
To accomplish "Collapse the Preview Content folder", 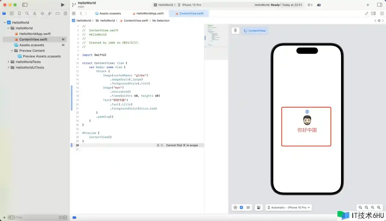I will click(12, 51).
